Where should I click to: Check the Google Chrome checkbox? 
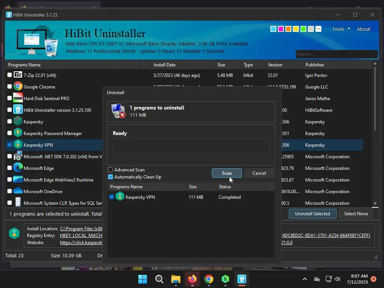9,87
